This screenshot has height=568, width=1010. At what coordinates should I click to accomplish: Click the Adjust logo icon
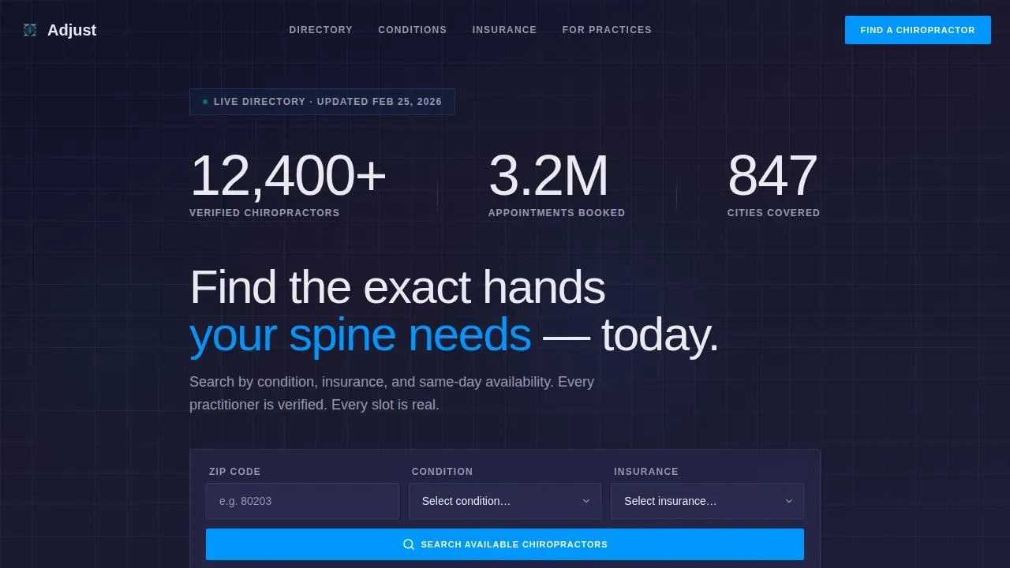[x=30, y=30]
